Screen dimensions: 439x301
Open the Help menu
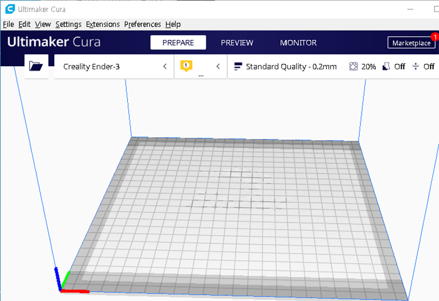[x=173, y=25]
